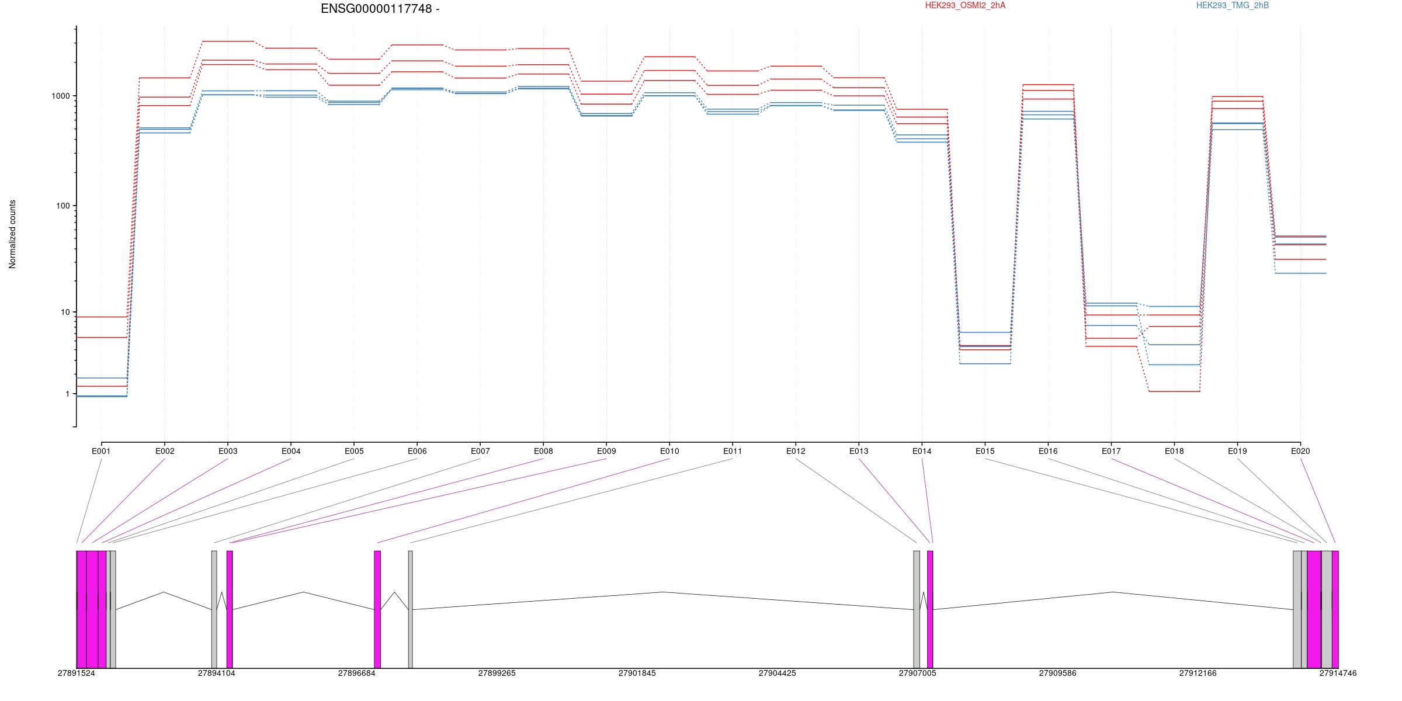Click exon label E011
The image size is (1402, 701).
pyautogui.click(x=733, y=451)
